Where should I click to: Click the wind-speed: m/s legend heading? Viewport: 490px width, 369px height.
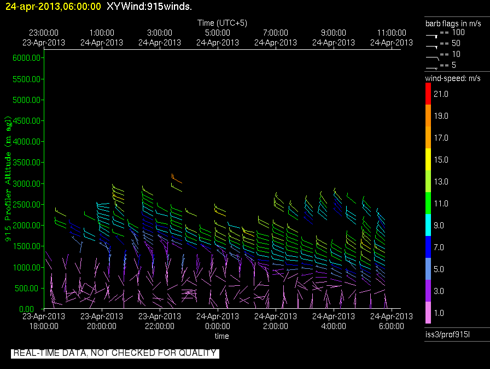pos(453,78)
